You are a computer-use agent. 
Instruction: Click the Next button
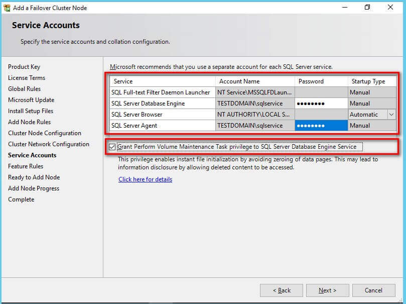(x=328, y=290)
